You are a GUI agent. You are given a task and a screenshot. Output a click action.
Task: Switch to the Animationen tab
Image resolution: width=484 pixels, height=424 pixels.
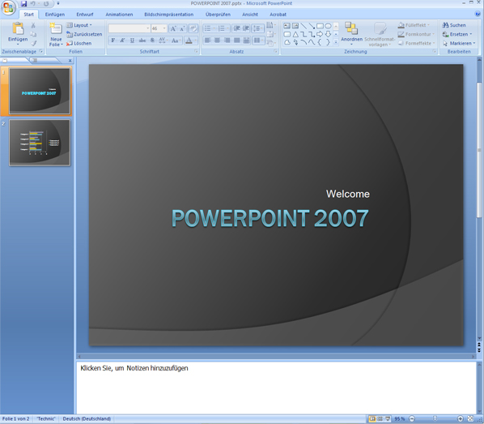pyautogui.click(x=119, y=15)
